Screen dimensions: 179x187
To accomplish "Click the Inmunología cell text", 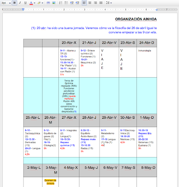I will click(144, 50).
